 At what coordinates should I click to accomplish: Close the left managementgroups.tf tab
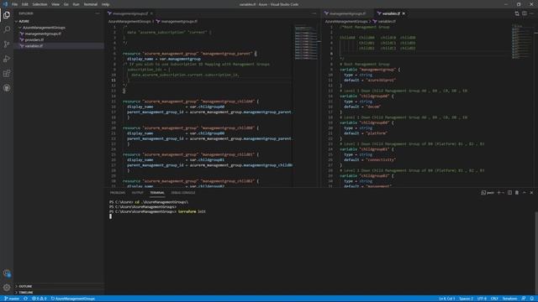(x=151, y=13)
